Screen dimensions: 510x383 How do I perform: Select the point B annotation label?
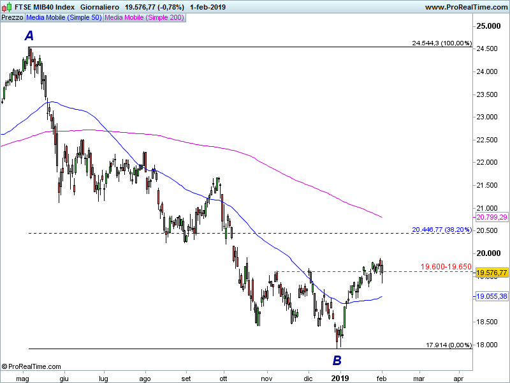coord(337,361)
